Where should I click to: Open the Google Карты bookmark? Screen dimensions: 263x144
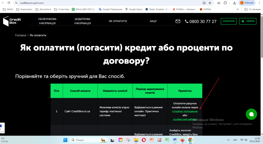tap(134, 9)
